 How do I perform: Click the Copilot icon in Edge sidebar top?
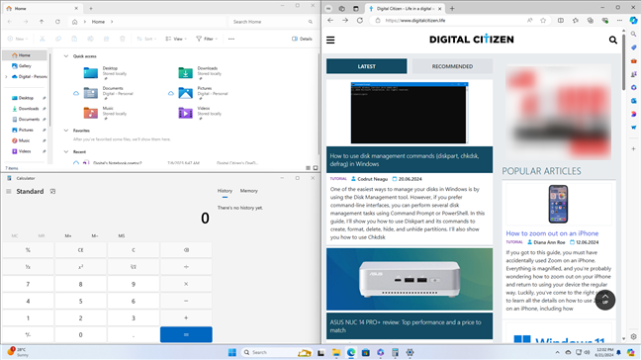633,21
